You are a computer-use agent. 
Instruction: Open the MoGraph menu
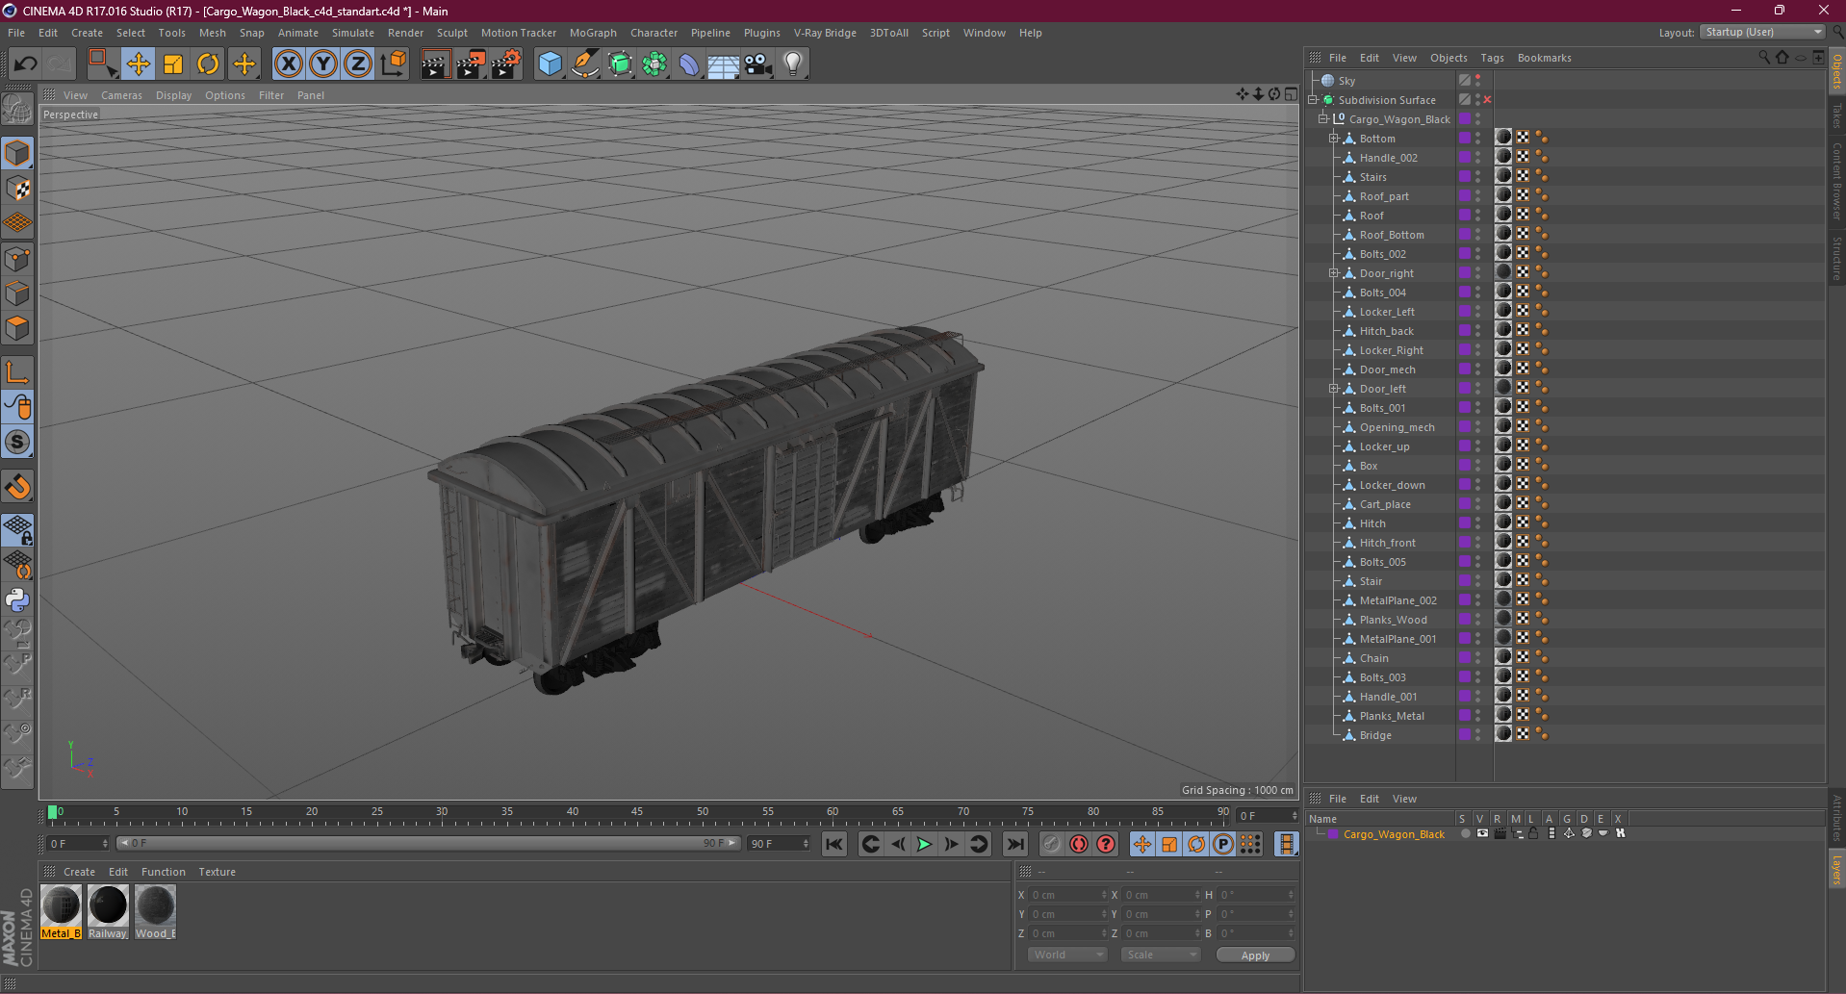593,33
